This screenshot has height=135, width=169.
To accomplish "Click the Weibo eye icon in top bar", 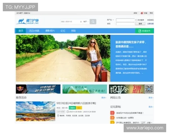I will point(142,13).
